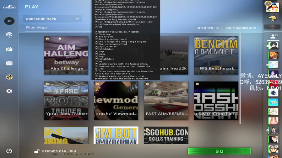Click into the Filter Maps field
This screenshot has height=158, width=282.
[x=58, y=28]
